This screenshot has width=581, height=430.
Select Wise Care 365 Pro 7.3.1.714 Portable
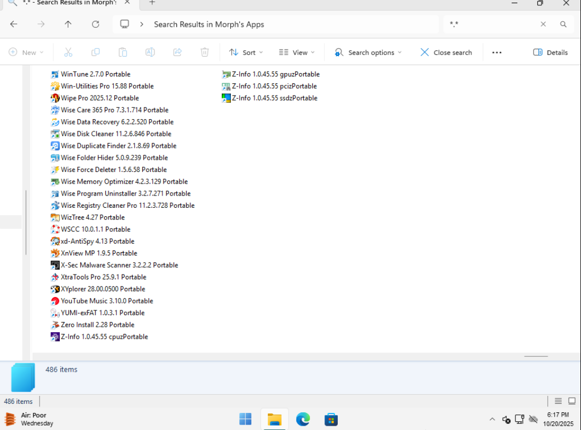(114, 110)
